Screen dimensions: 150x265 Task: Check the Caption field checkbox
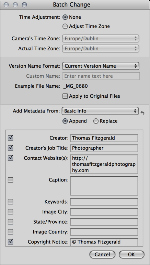click(10, 180)
